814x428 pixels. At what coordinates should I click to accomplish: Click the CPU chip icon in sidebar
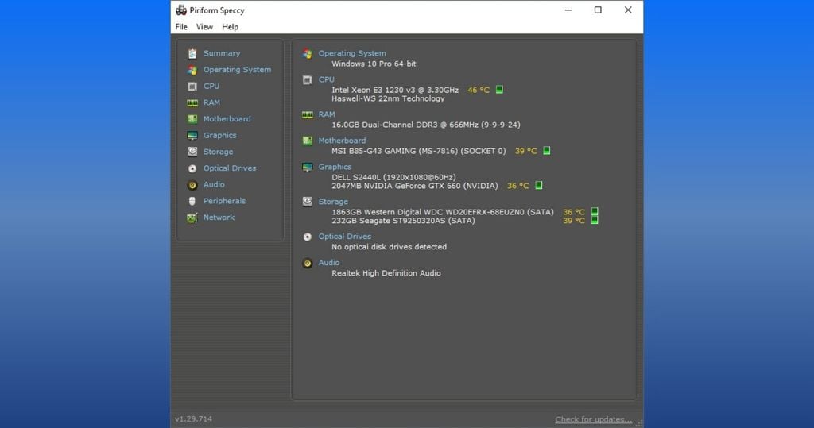tap(192, 86)
